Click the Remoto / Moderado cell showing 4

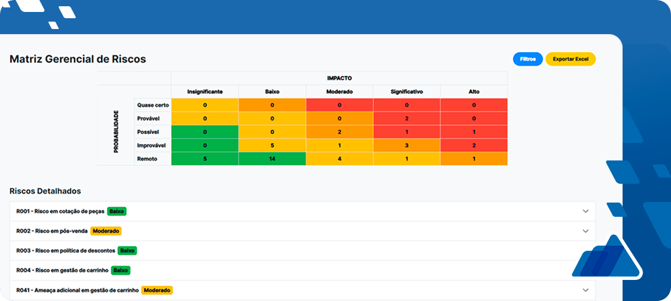[339, 159]
